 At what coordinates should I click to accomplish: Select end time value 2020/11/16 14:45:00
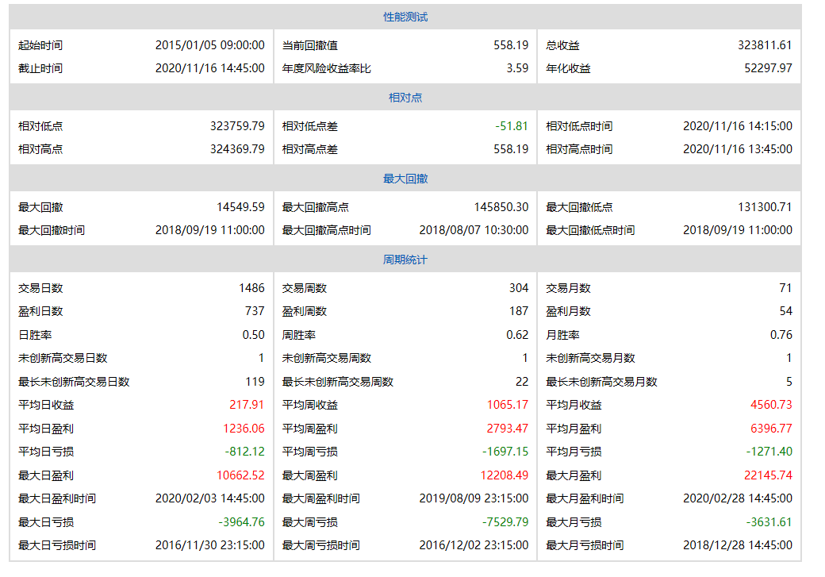click(210, 68)
